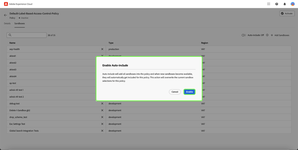Click the Inactive status label

point(25,18)
